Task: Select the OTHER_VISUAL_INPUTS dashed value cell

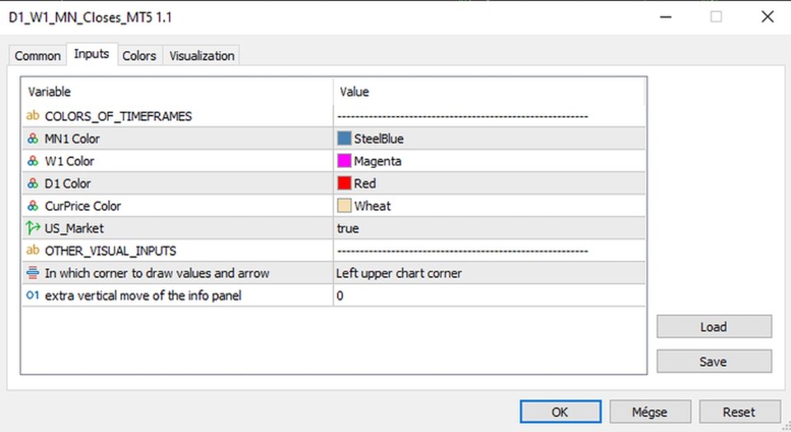Action: pos(489,250)
